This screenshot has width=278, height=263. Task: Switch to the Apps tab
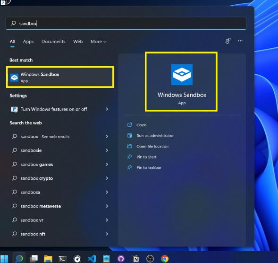(x=28, y=42)
